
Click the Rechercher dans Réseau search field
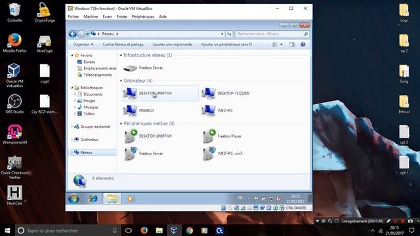(272, 34)
